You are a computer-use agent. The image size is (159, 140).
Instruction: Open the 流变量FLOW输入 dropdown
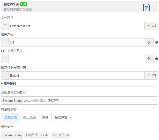tap(90, 100)
